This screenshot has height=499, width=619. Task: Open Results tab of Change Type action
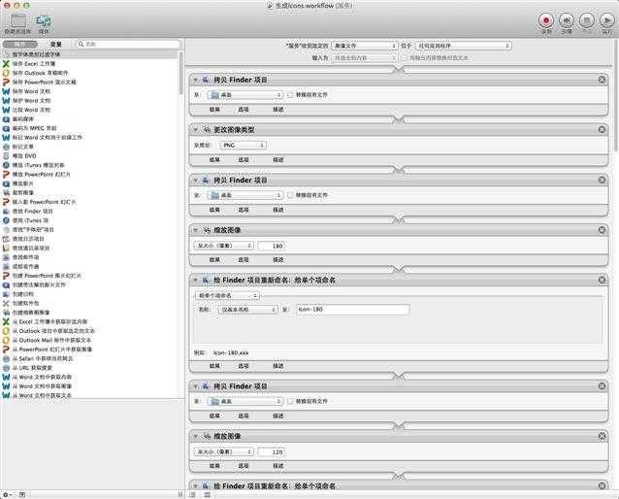[214, 159]
